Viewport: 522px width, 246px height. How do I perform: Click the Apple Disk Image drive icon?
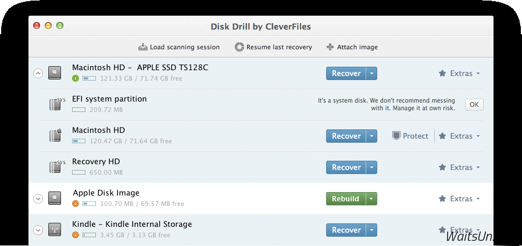tap(55, 198)
